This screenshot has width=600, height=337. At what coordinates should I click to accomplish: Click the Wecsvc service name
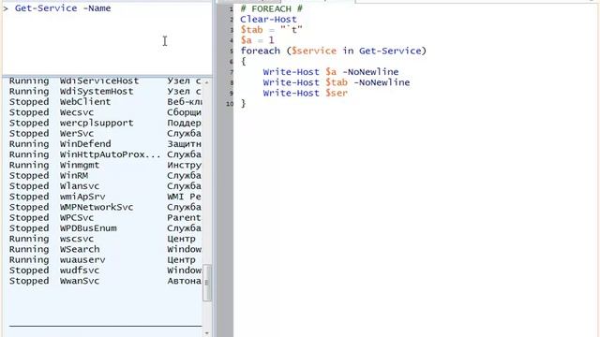click(x=77, y=112)
